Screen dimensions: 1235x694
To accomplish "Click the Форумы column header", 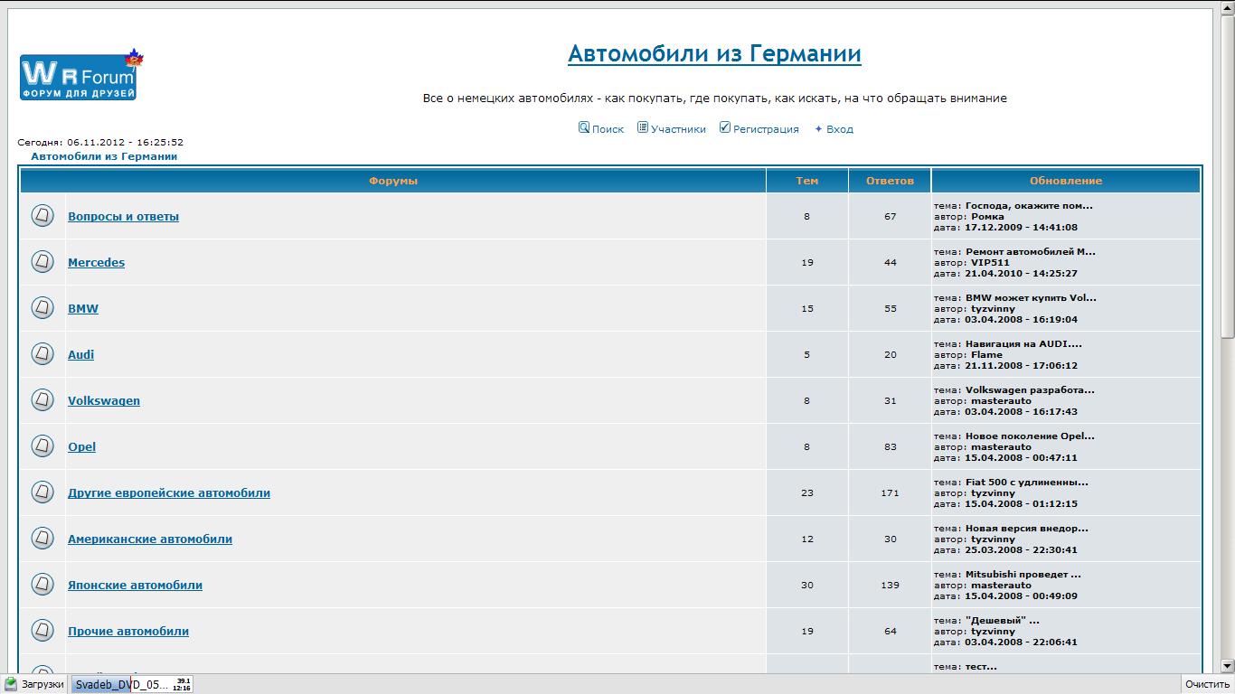I will (393, 181).
